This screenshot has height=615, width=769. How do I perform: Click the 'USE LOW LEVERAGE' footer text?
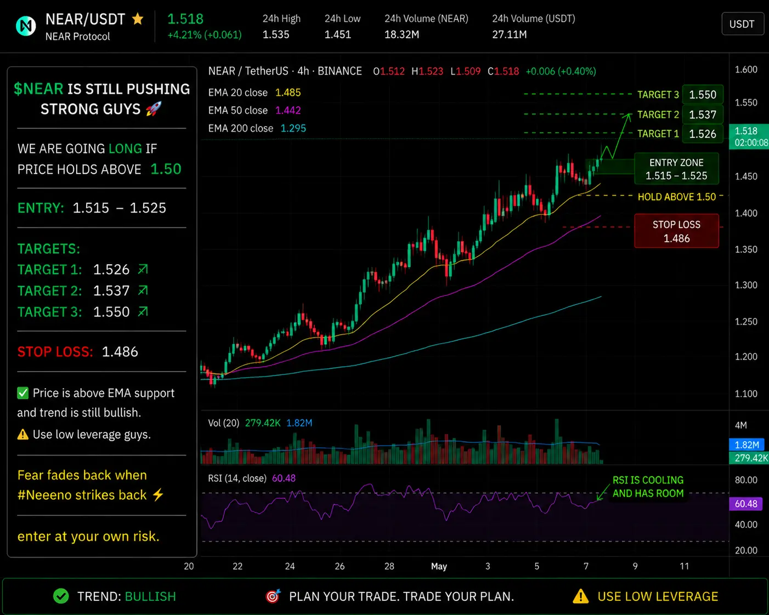658,596
